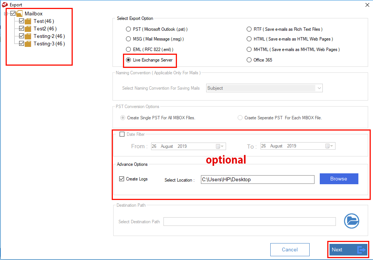This screenshot has height=260, width=373.
Task: Choose Create Separate PST For Each MBOX File
Action: pos(240,118)
